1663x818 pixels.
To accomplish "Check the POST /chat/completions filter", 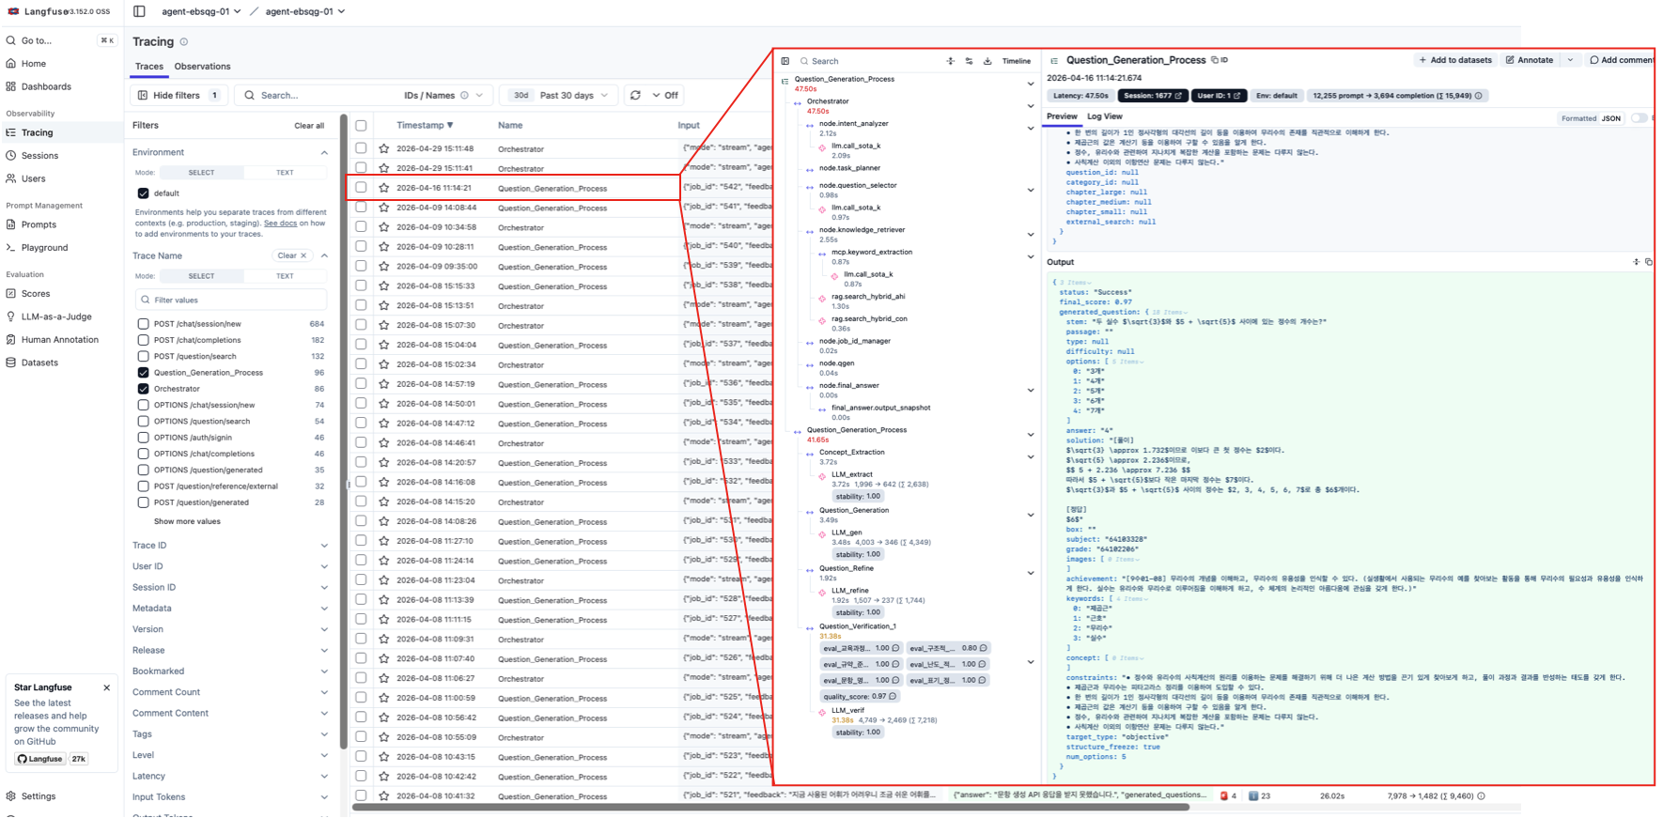I will [x=144, y=340].
